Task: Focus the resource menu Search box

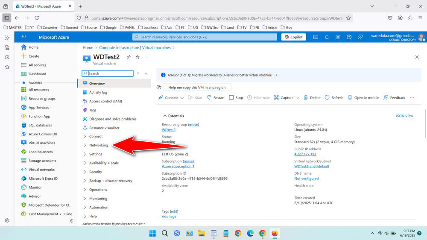Action: 108,73
